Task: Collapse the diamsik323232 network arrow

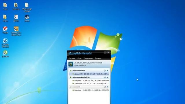Action: click(108, 71)
